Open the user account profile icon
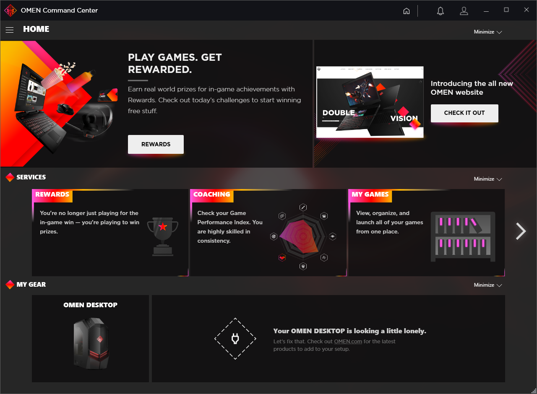This screenshot has width=537, height=394. 464,11
